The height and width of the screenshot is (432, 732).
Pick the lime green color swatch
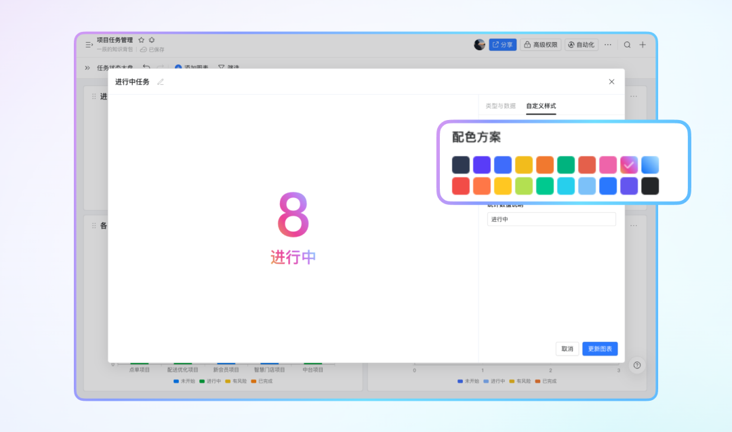[x=524, y=186]
